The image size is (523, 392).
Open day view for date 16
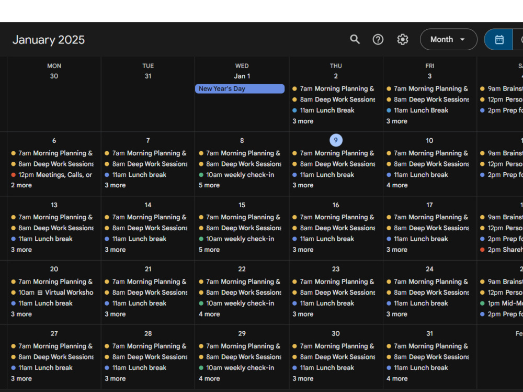pyautogui.click(x=336, y=205)
